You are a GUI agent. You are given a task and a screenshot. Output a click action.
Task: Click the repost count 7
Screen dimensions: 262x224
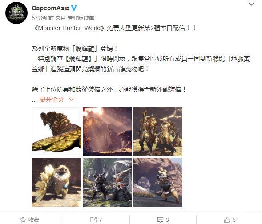[100, 220]
